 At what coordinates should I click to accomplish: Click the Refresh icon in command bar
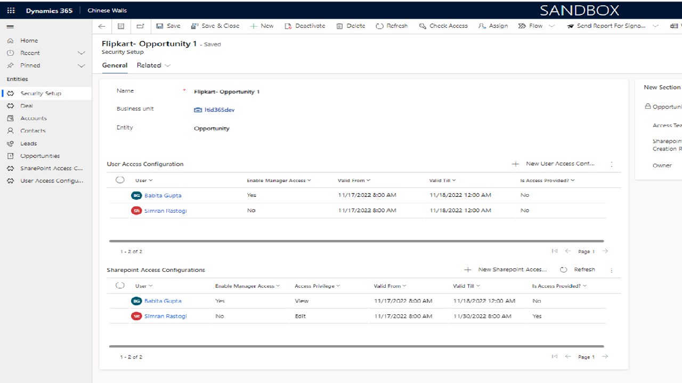click(379, 26)
